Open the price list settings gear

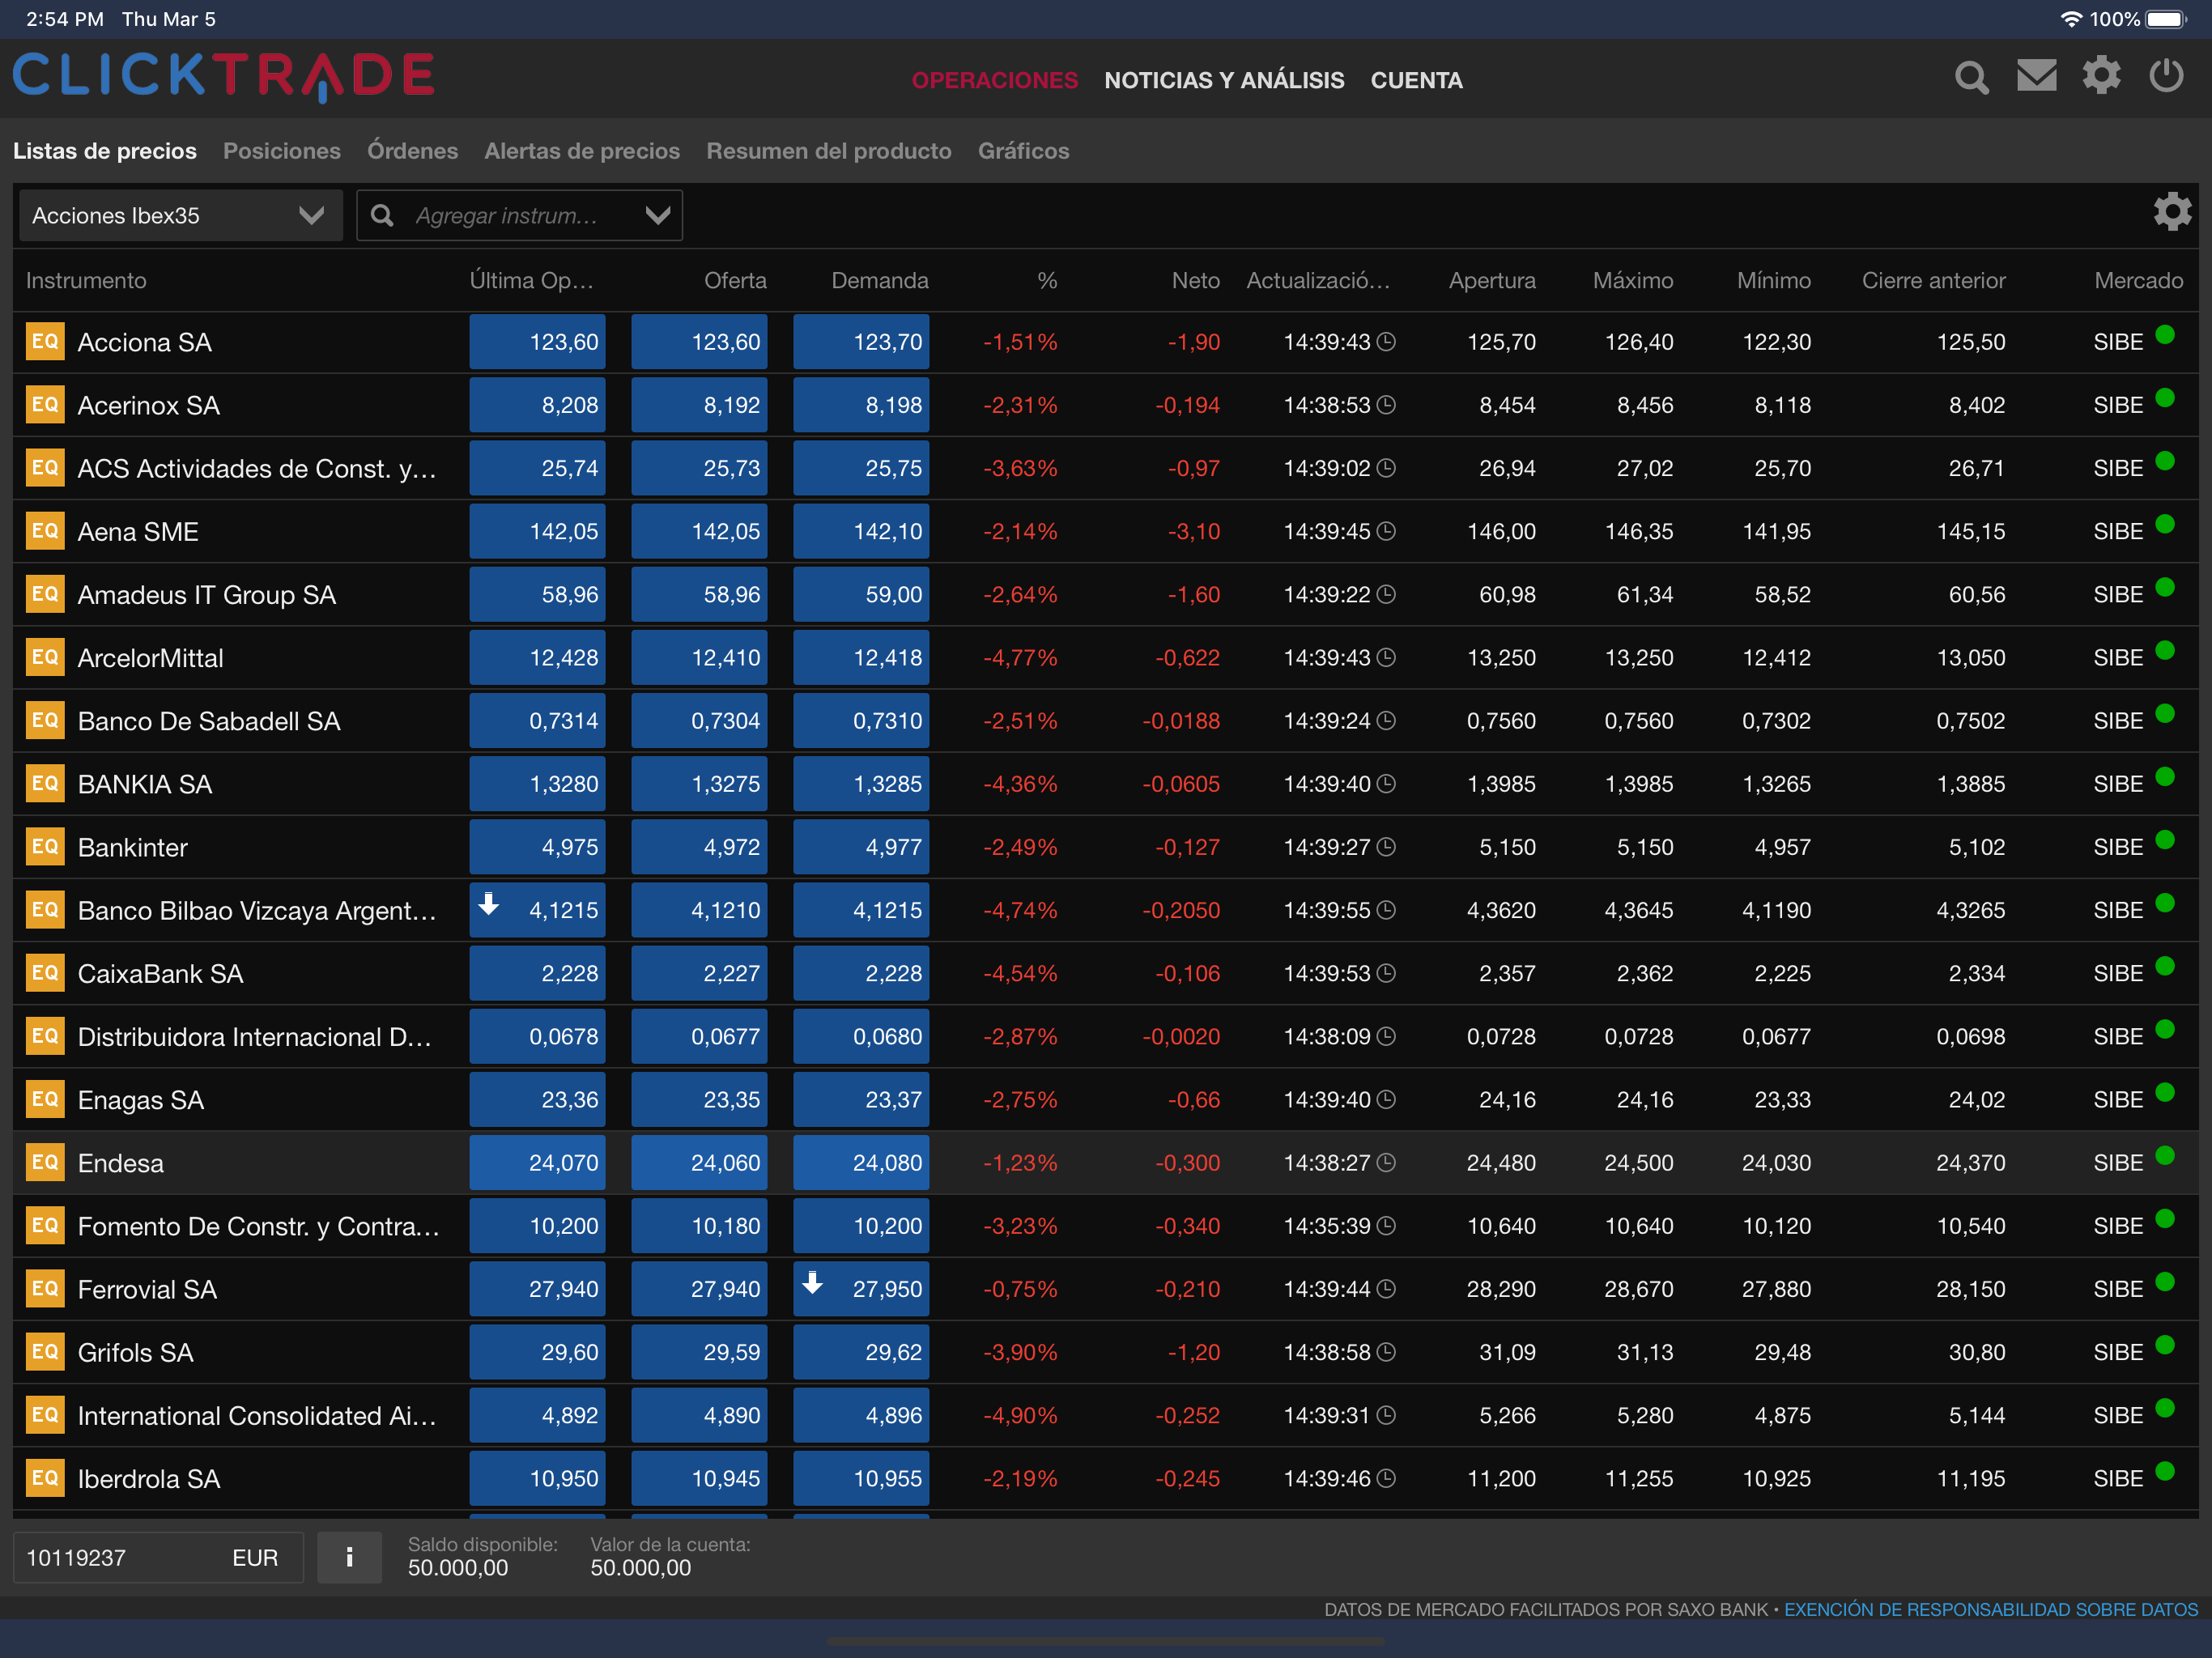[2172, 212]
